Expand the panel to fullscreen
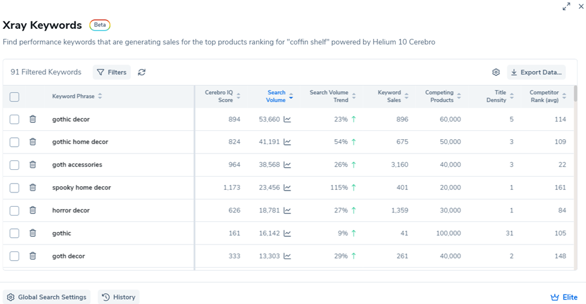586x304 pixels. (x=567, y=6)
